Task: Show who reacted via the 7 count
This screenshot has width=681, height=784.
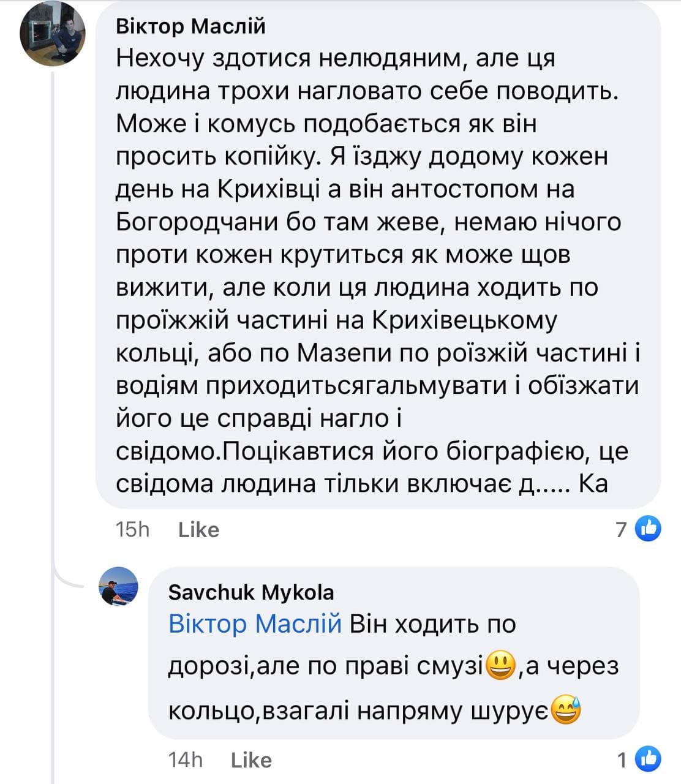Action: (x=622, y=529)
